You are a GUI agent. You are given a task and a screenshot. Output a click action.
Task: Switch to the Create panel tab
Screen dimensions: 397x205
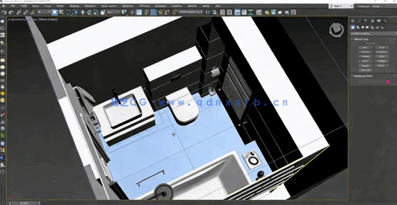(352, 21)
